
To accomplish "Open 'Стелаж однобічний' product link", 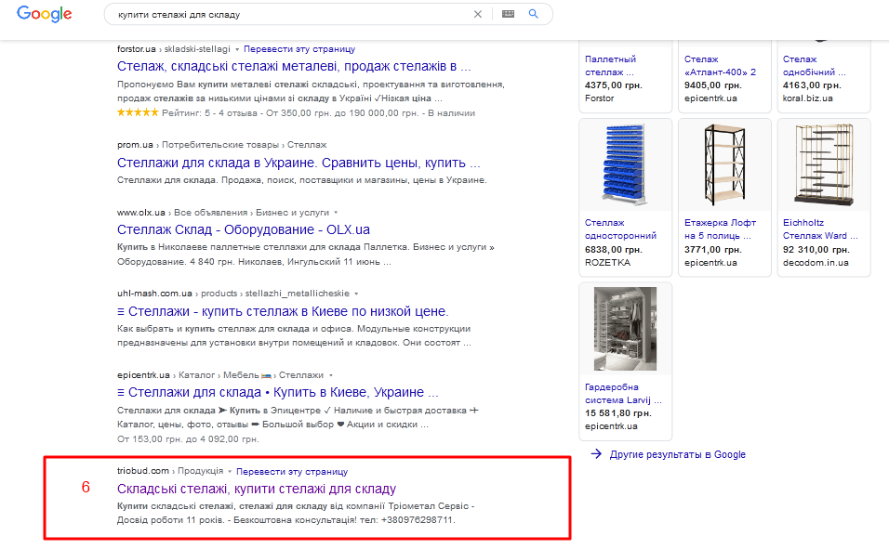I will (815, 65).
